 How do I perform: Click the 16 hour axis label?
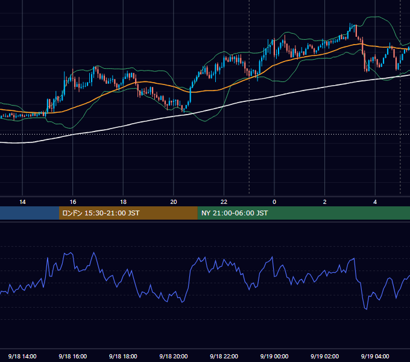(73, 202)
